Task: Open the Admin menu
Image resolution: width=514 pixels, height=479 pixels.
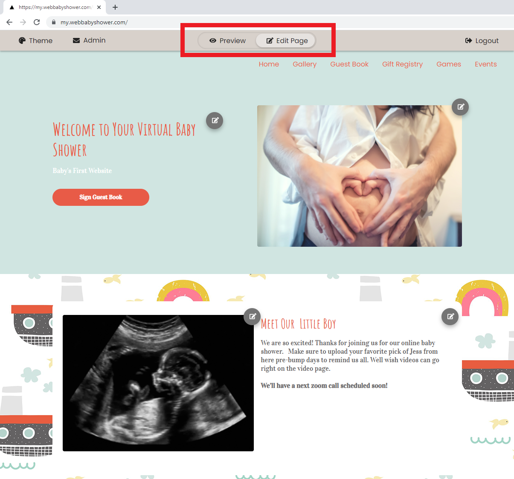Action: (89, 40)
